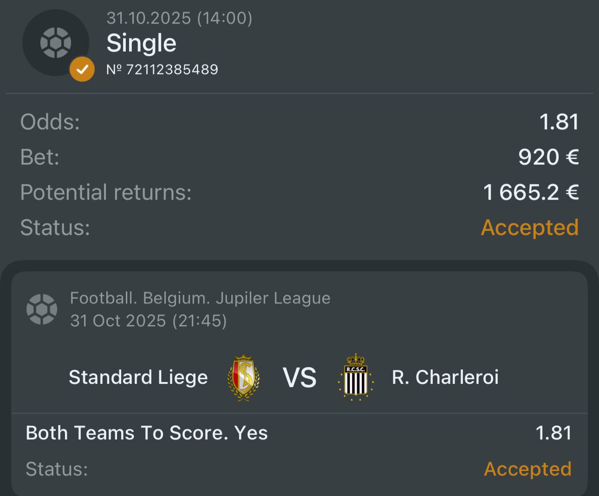Screen dimensions: 599x496
Task: Click the small football icon beside Jupiler League
Action: pyautogui.click(x=42, y=309)
